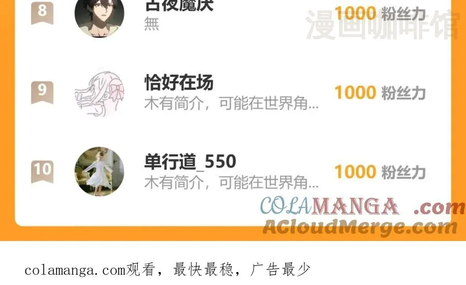The height and width of the screenshot is (285, 466).
Task: Select username 恰好在场
Action: 179,82
